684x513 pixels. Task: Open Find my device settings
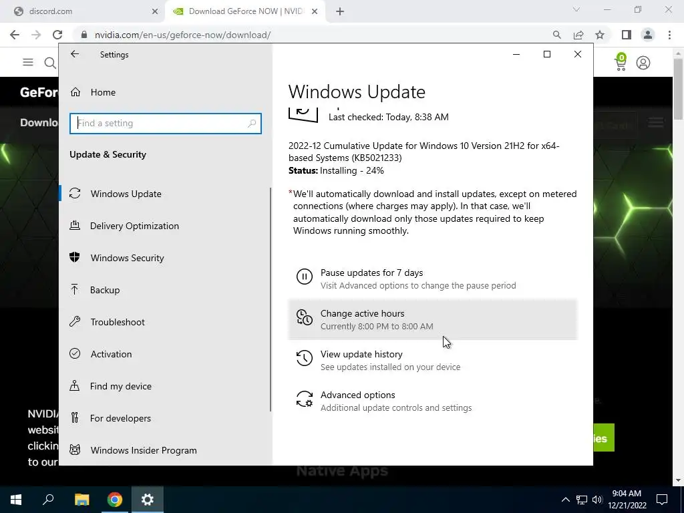166,386
